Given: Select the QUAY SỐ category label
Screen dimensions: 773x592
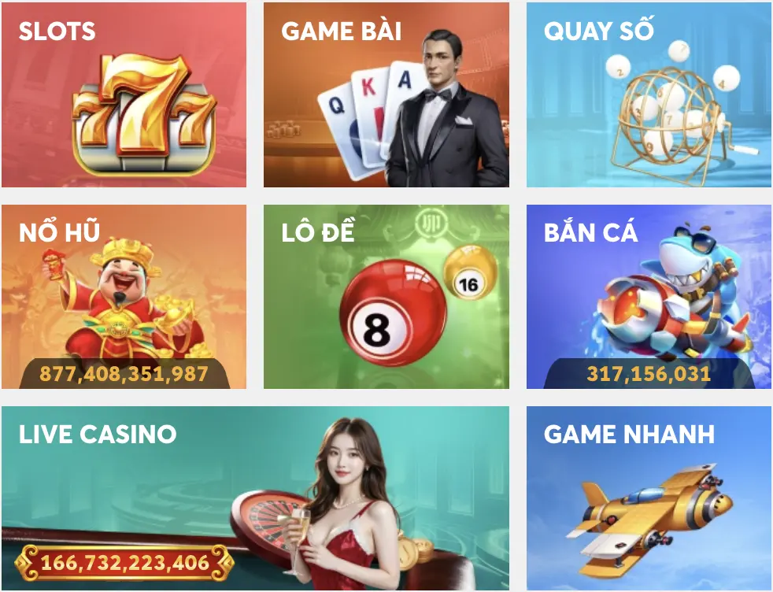Looking at the screenshot, I should [599, 30].
